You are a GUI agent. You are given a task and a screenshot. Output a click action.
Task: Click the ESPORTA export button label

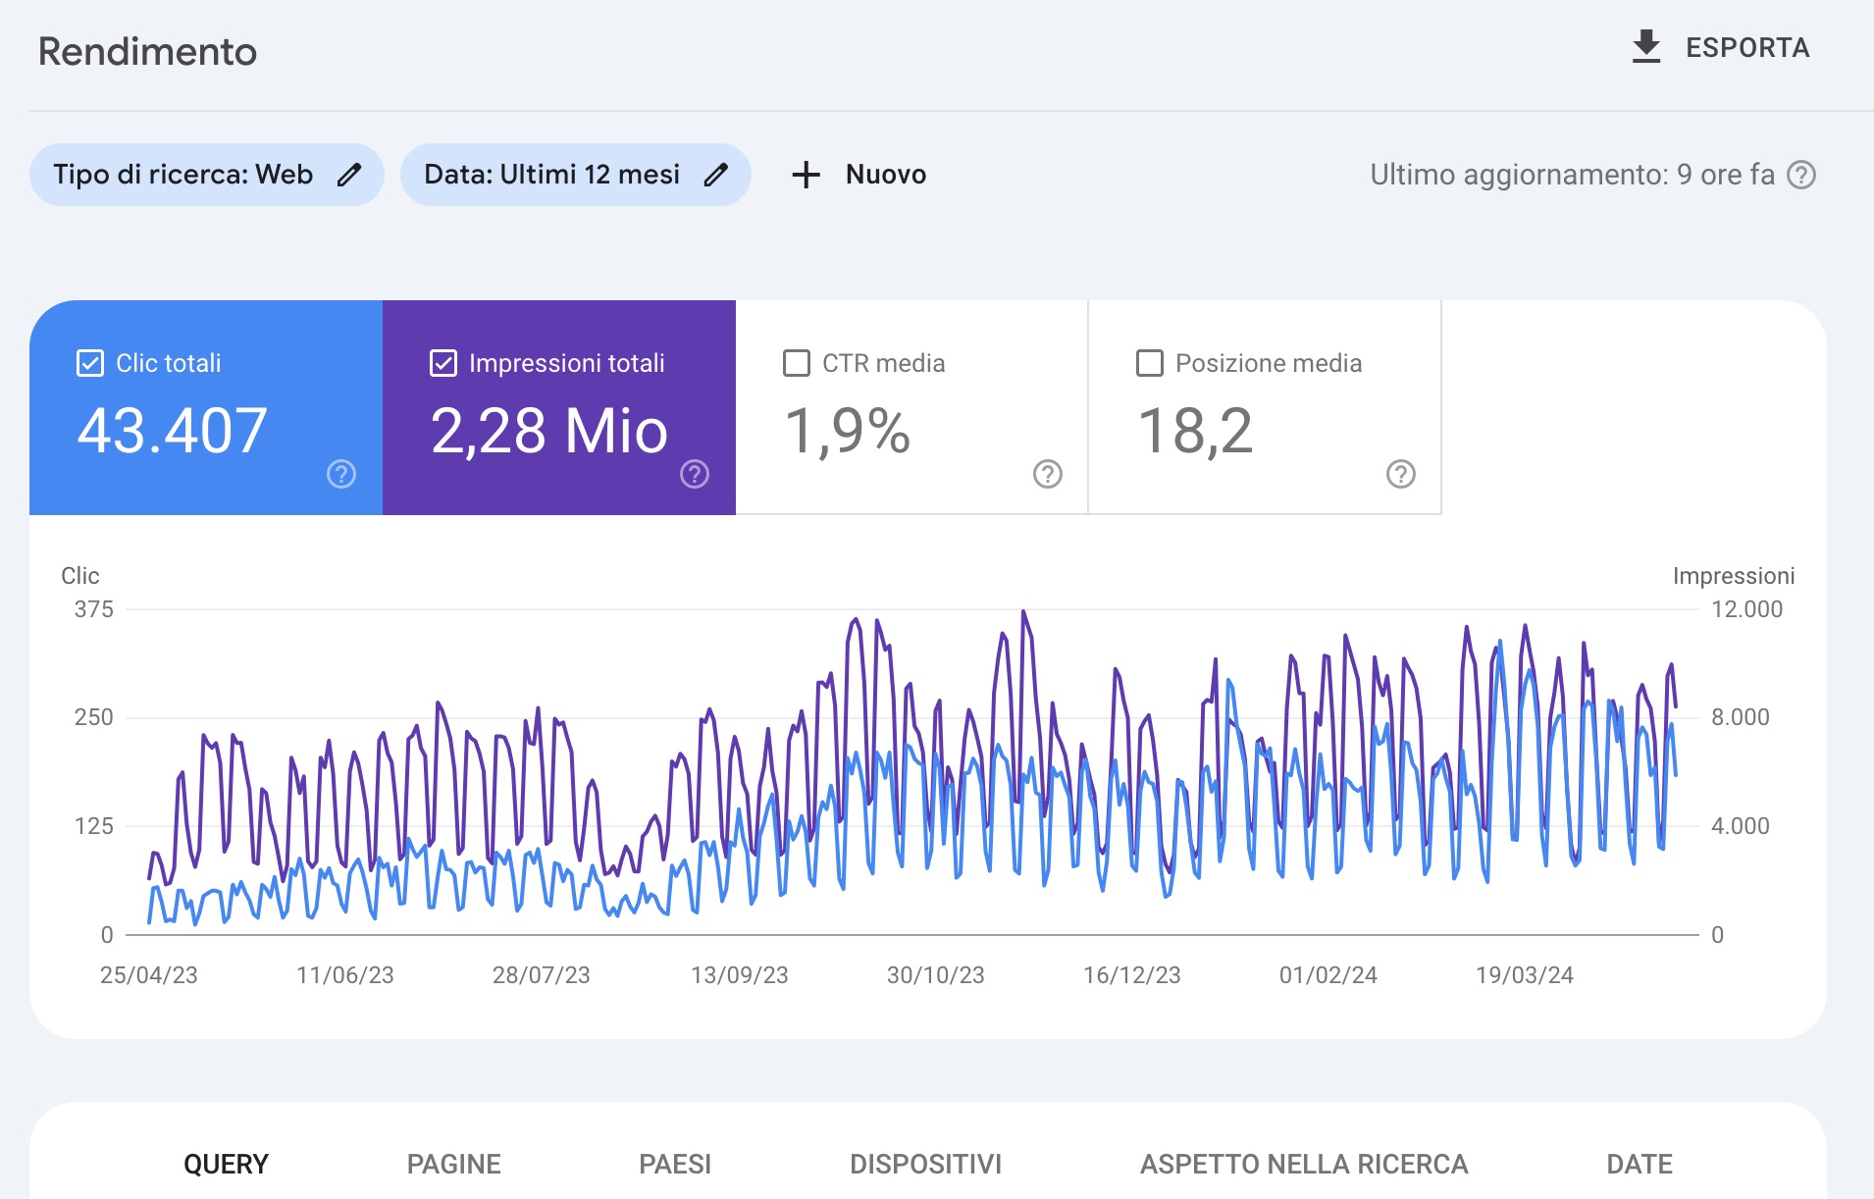[1747, 48]
